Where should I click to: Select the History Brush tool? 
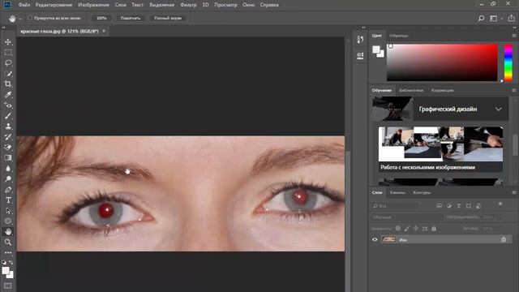tap(8, 137)
